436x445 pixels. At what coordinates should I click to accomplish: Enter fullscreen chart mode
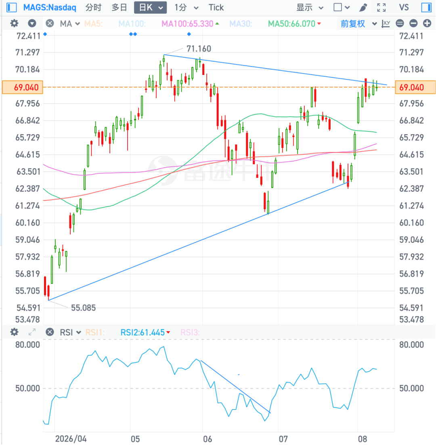[x=381, y=7]
